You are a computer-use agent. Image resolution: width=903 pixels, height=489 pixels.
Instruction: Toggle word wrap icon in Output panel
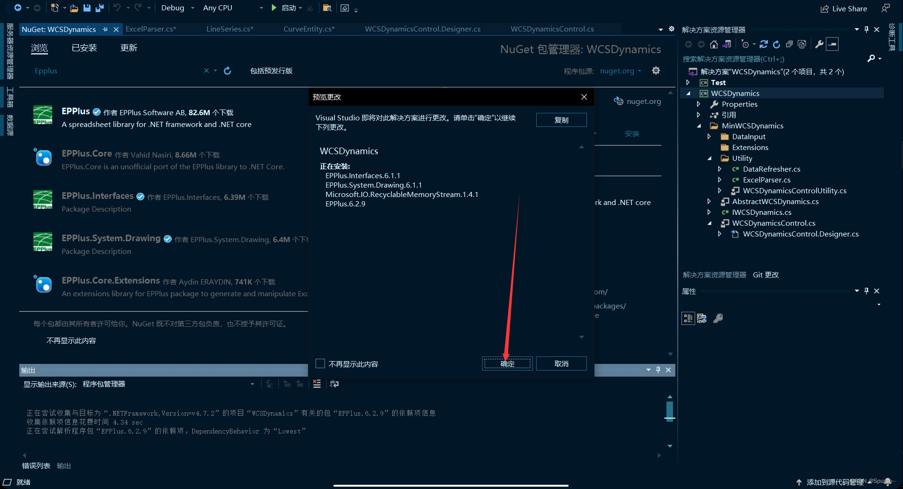(334, 384)
